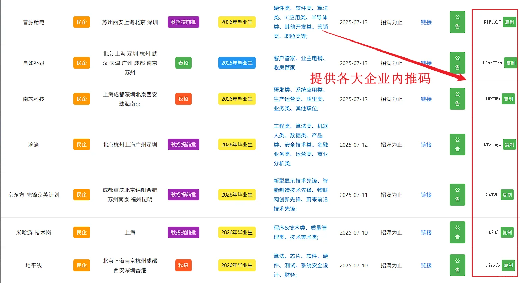Click the 2026年毕业生 tag in 地平线 row

click(x=237, y=265)
